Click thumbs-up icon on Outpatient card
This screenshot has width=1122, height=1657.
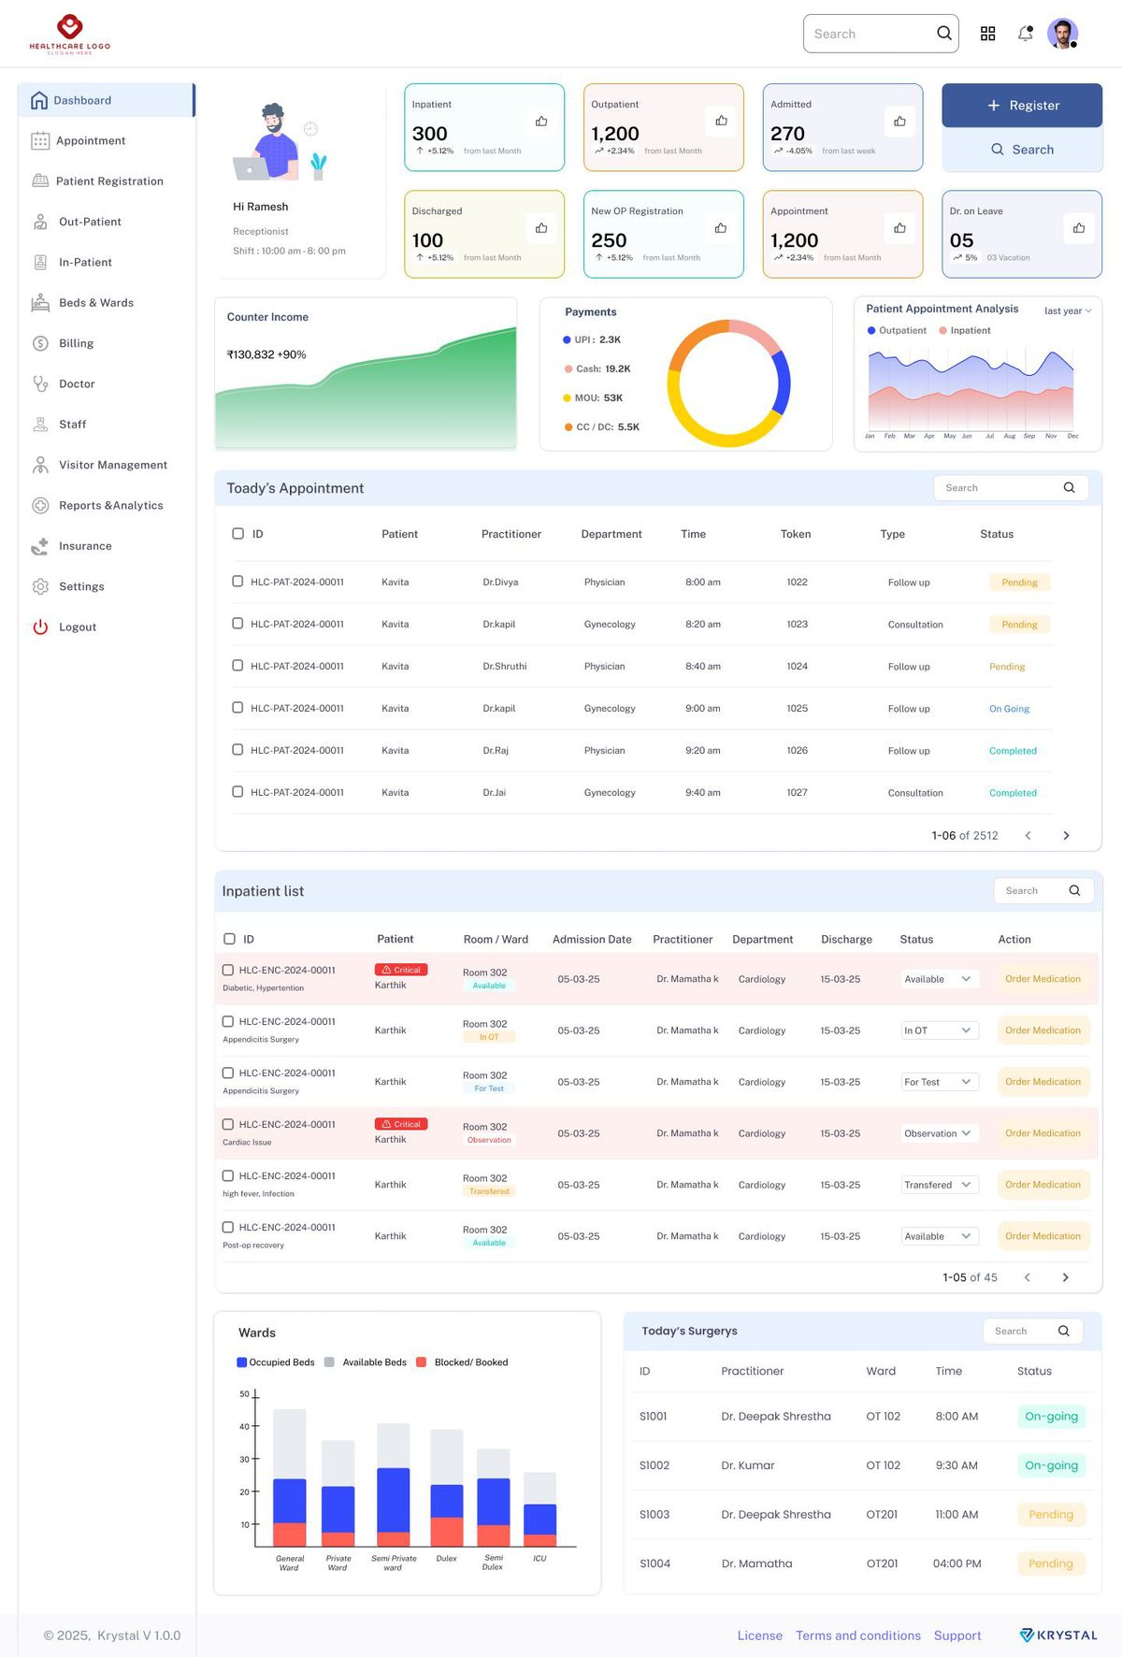(x=721, y=121)
